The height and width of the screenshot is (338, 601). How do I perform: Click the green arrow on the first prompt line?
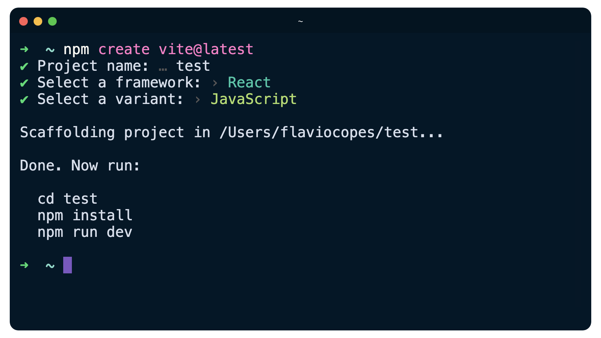[x=24, y=49]
